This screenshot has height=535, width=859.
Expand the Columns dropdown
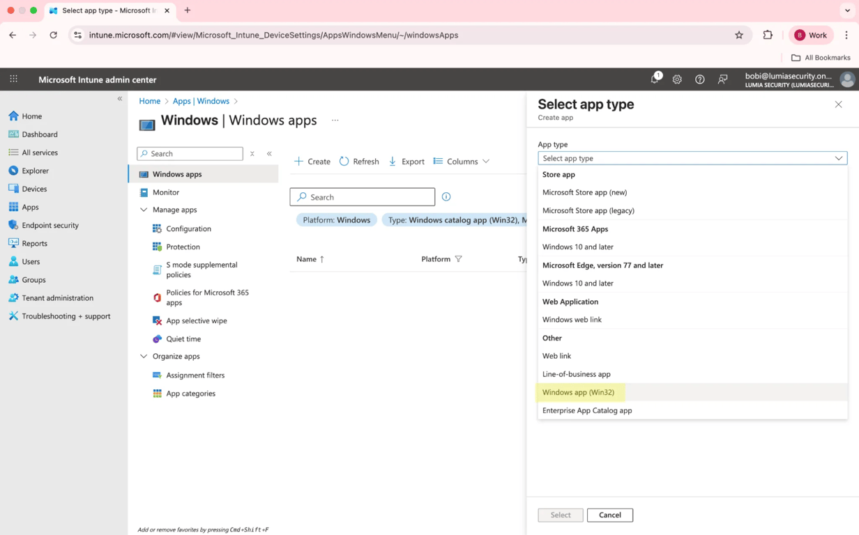pyautogui.click(x=461, y=161)
